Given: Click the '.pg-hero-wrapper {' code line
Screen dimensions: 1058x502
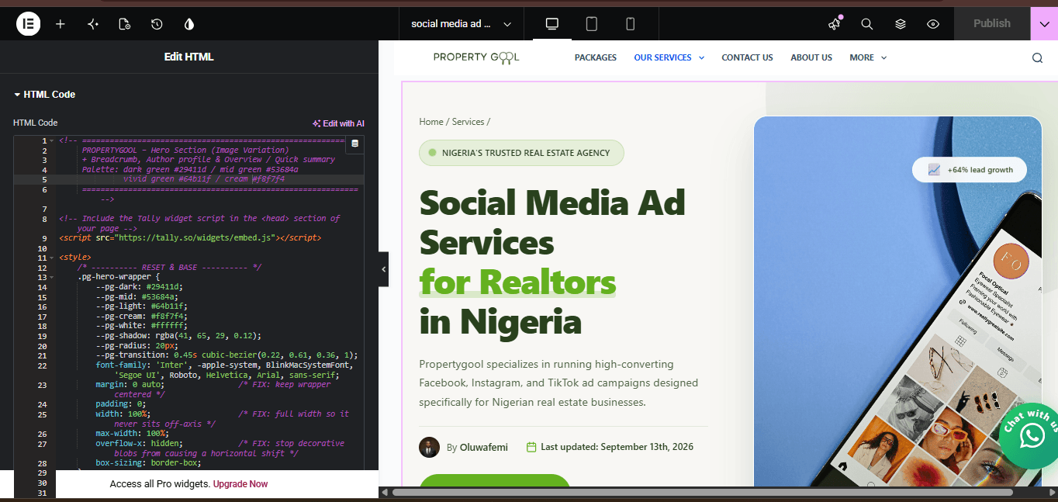Looking at the screenshot, I should 119,277.
